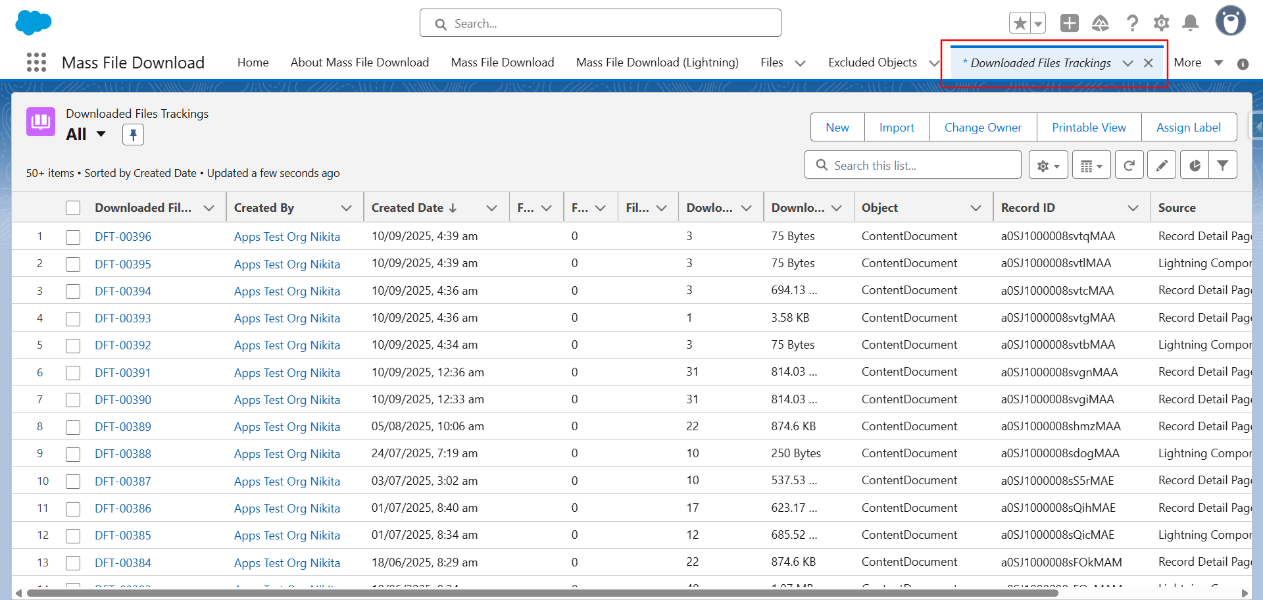Select the checkbox for DFT-00392

73,345
